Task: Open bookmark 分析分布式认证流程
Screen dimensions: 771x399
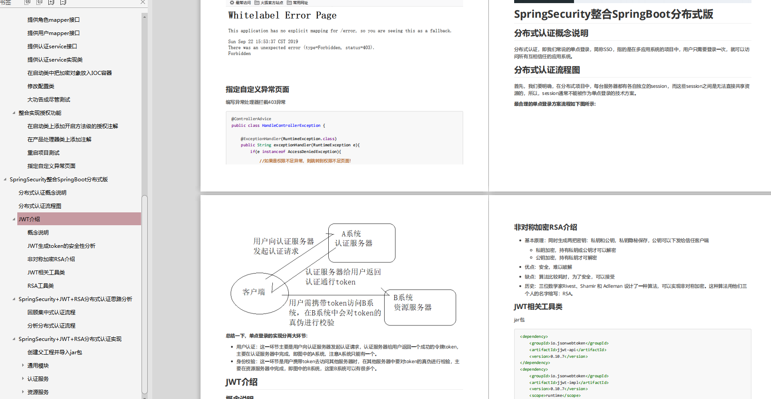Action: click(51, 326)
